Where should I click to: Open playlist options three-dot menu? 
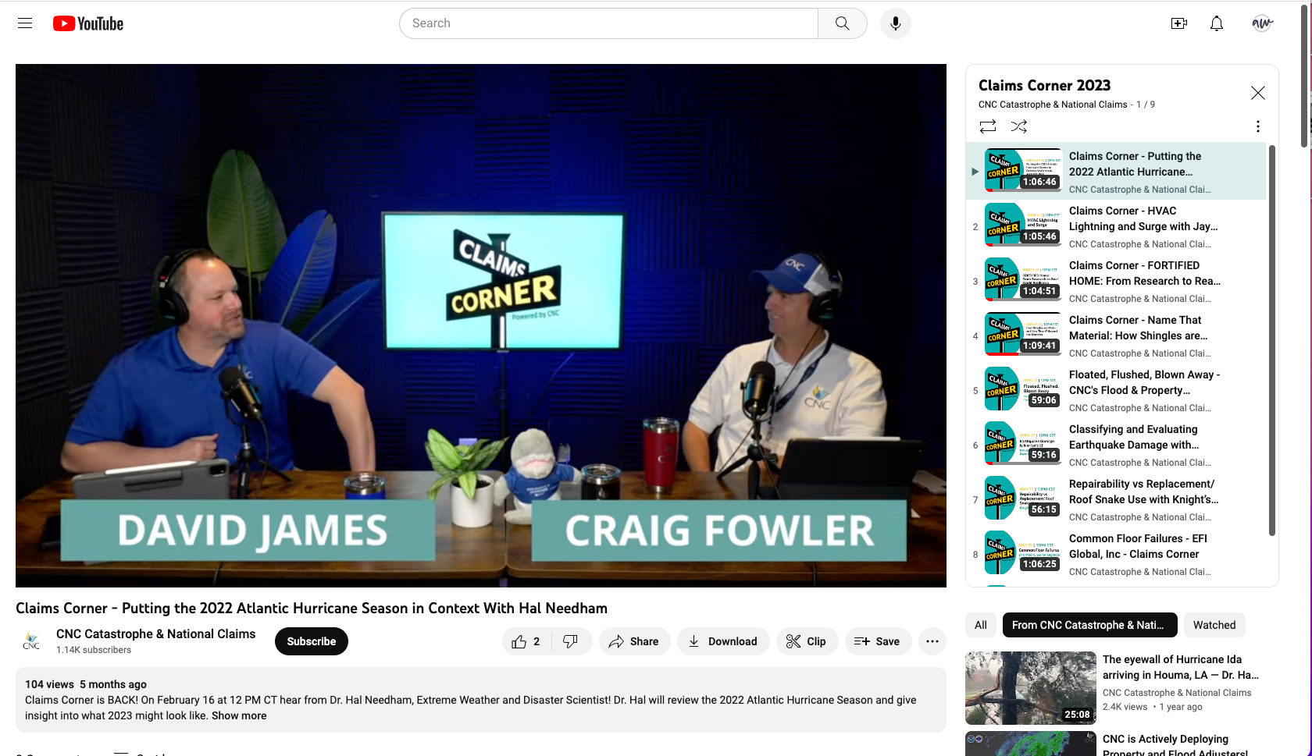[1257, 126]
